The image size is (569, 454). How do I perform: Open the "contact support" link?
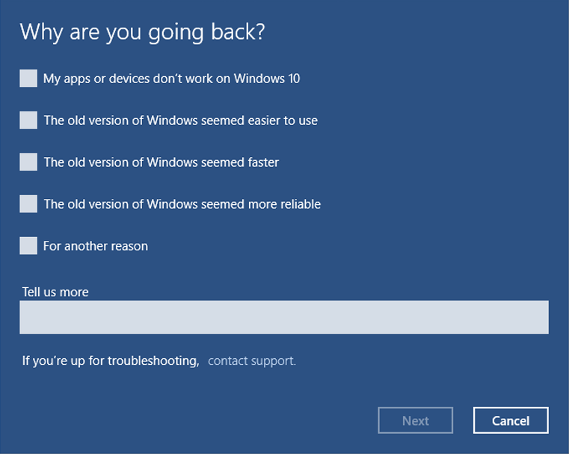[252, 361]
